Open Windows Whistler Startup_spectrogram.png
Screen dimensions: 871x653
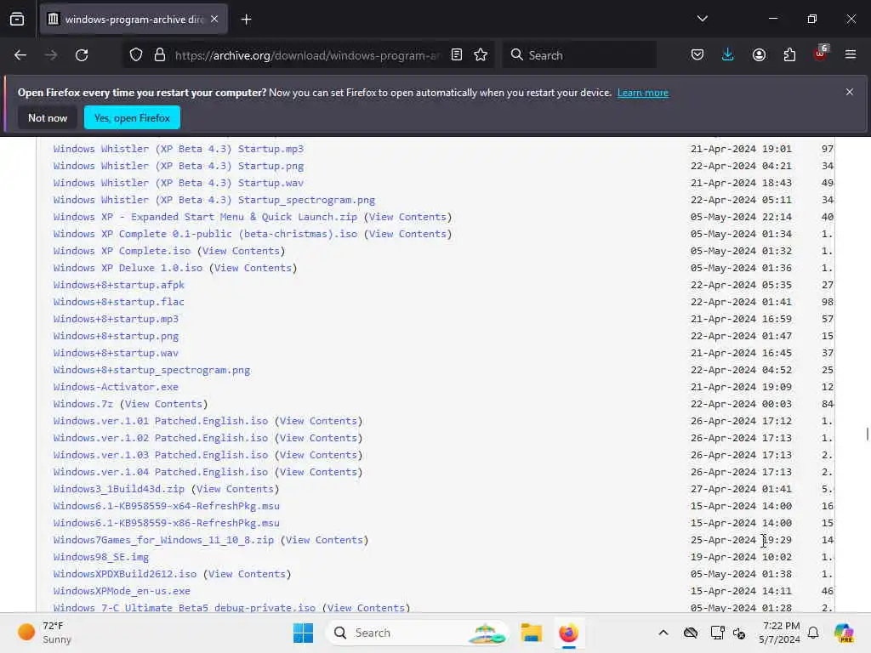coord(213,200)
